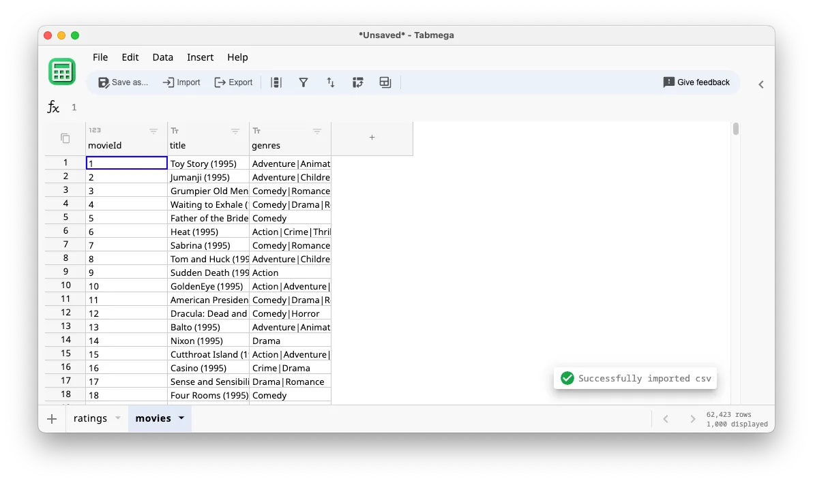Open the movies tab dropdown arrow
Image resolution: width=813 pixels, height=483 pixels.
pos(180,418)
